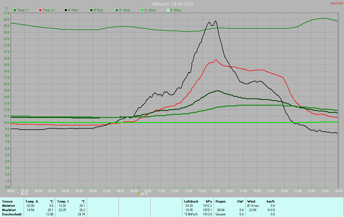Click the weather event icon at 09:23
344x217 pixels.
[139, 193]
